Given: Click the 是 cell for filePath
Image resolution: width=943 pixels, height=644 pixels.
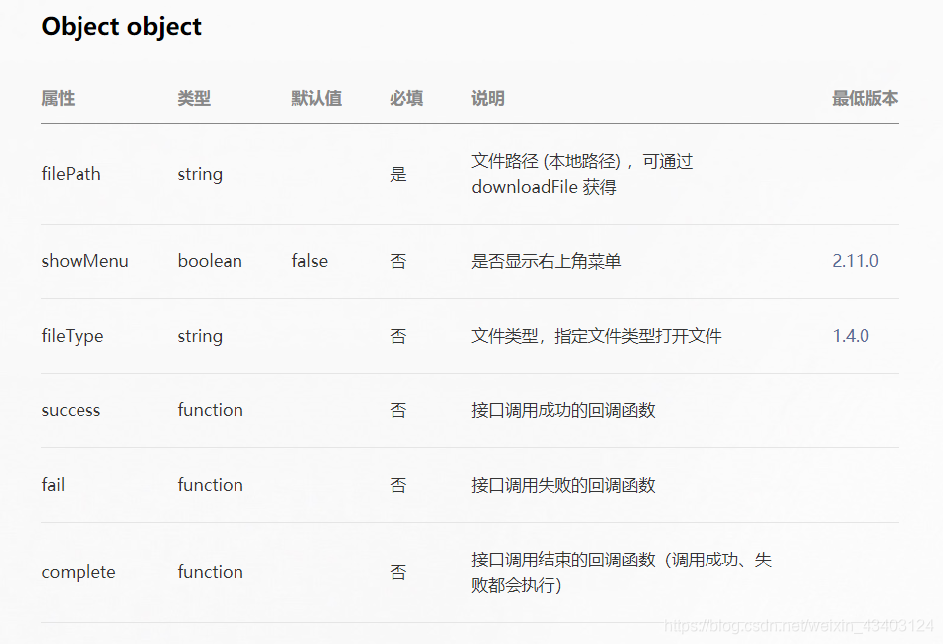Looking at the screenshot, I should pos(398,174).
